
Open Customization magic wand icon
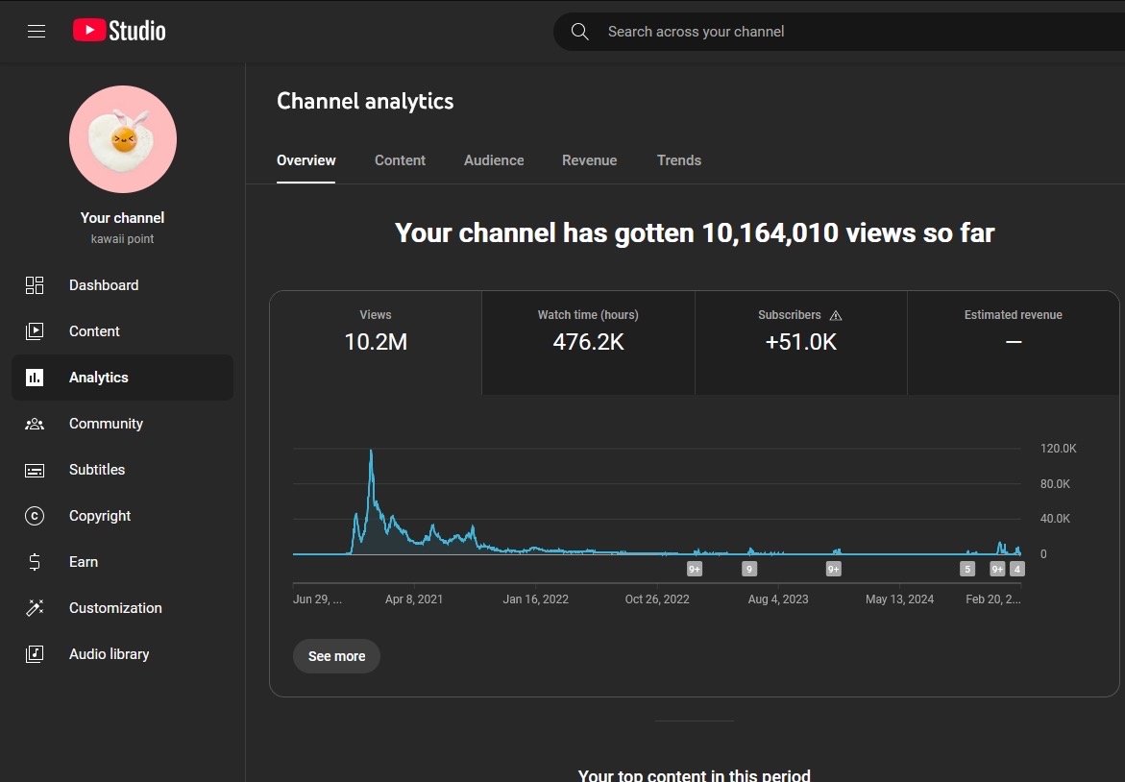pyautogui.click(x=35, y=608)
